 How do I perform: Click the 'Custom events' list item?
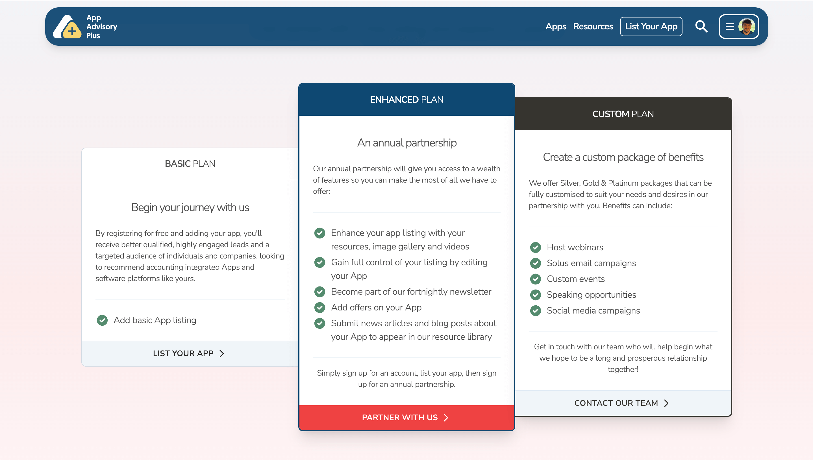575,279
